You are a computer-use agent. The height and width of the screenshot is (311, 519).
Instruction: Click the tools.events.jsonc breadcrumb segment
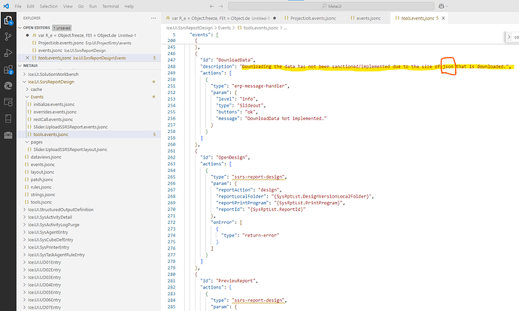261,28
